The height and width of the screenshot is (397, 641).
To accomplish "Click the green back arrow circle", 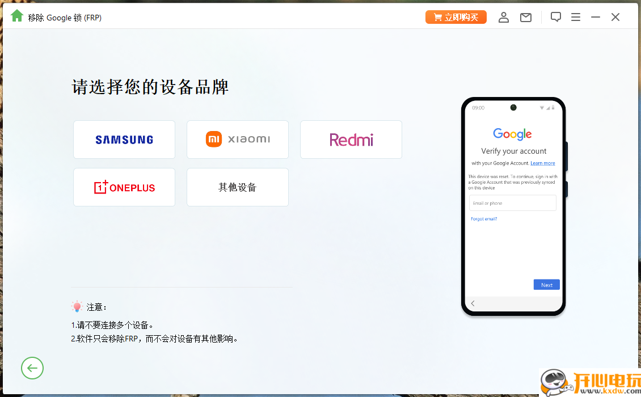I will tap(32, 368).
